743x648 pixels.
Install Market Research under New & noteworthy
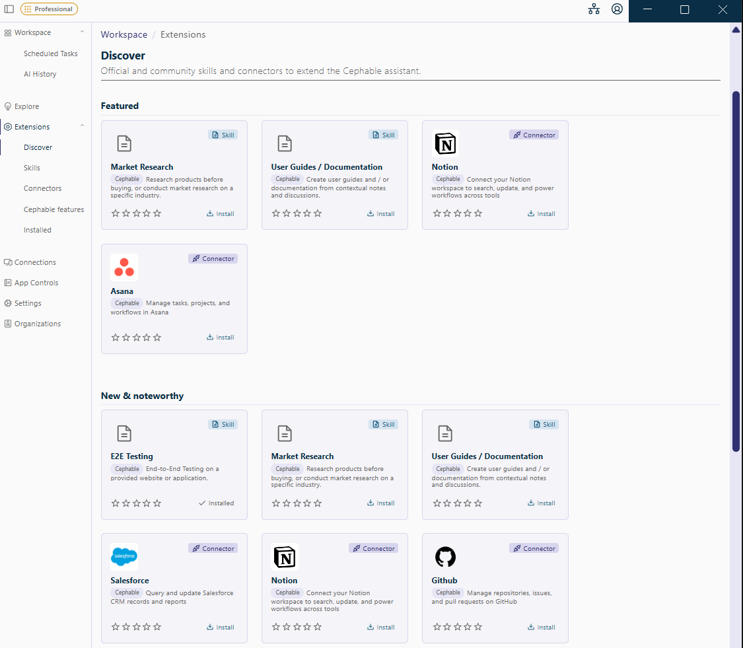(381, 503)
